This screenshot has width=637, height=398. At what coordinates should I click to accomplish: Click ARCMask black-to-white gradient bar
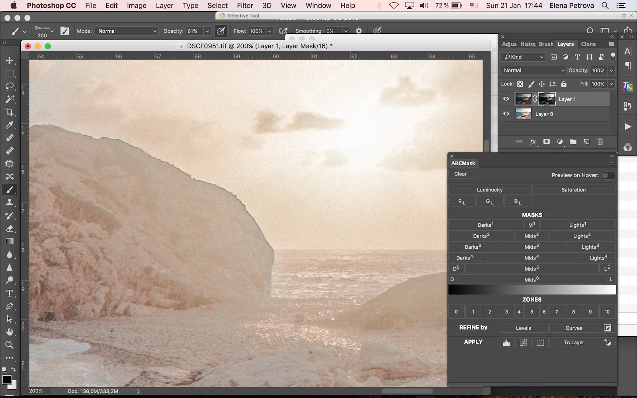click(532, 290)
